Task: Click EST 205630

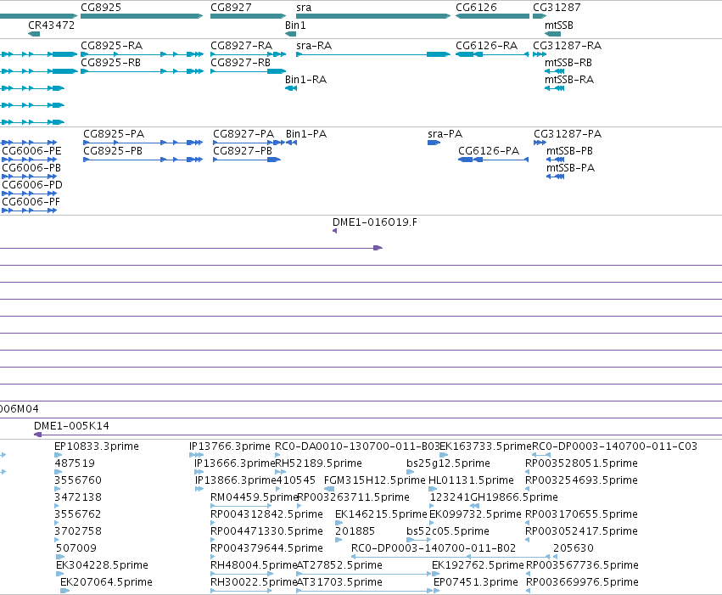Action: click(x=574, y=548)
